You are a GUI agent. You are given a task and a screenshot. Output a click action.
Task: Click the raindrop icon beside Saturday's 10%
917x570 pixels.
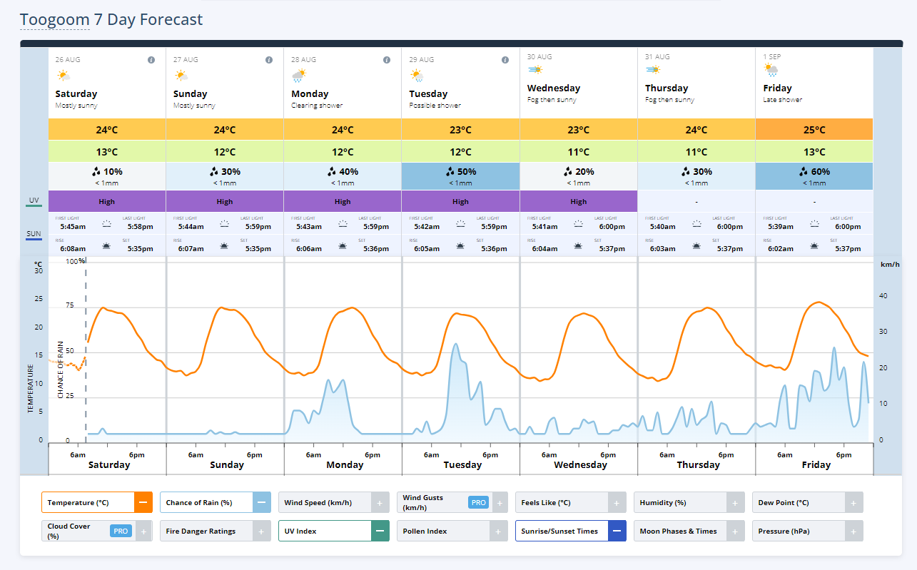(x=96, y=171)
